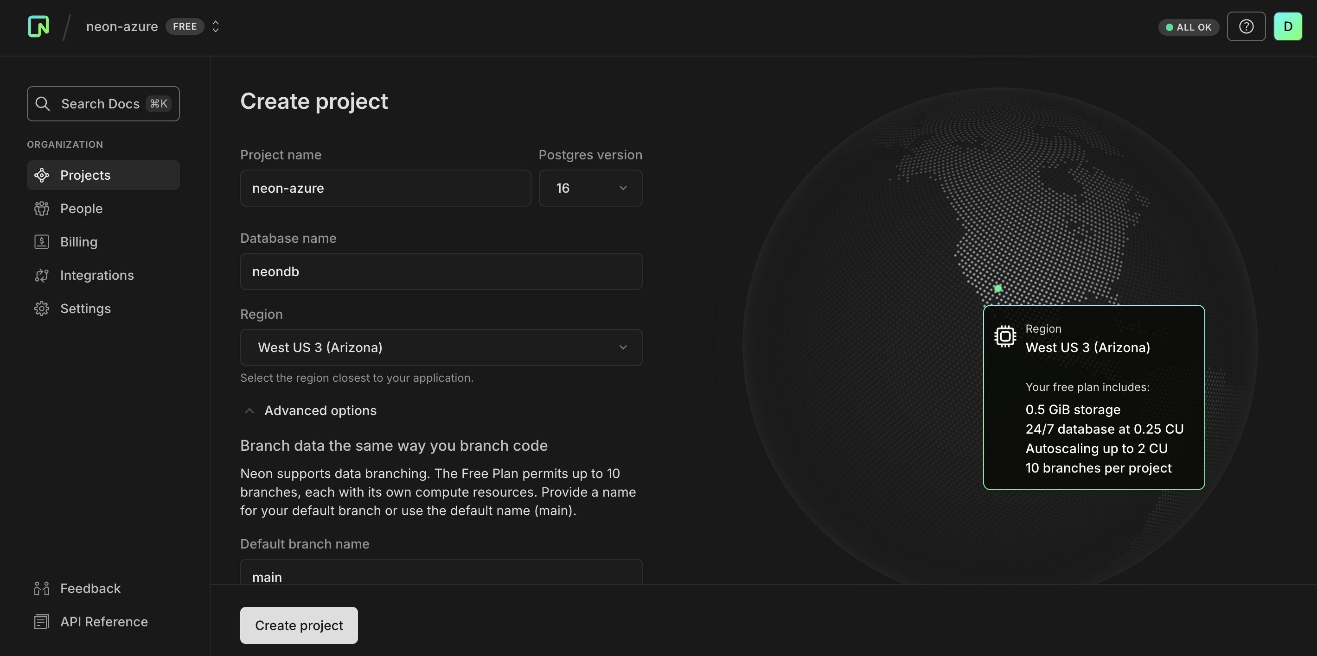1317x656 pixels.
Task: Click the green region dot on globe
Action: click(998, 289)
